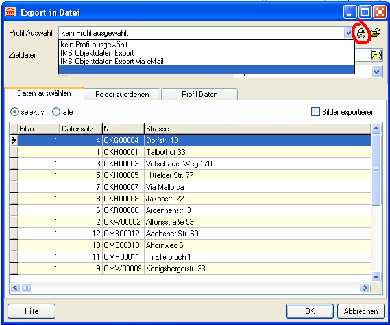Select the 'selektiv' radio button

[x=15, y=112]
